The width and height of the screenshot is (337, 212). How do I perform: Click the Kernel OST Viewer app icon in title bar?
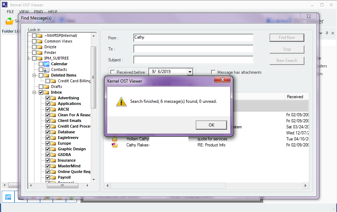(5, 5)
